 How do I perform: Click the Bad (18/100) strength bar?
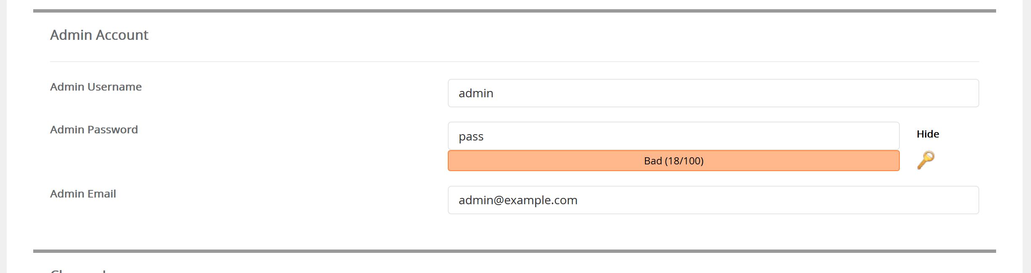point(674,161)
